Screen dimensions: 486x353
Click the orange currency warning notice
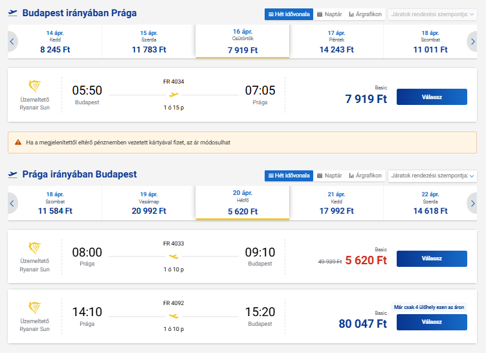tap(243, 142)
